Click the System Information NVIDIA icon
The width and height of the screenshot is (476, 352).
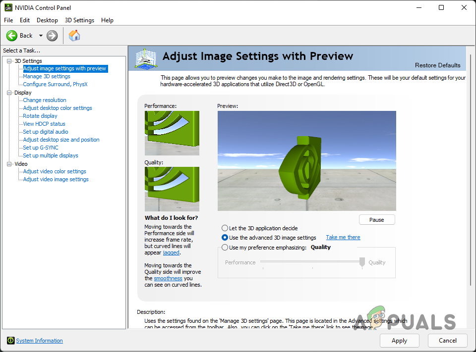point(10,341)
